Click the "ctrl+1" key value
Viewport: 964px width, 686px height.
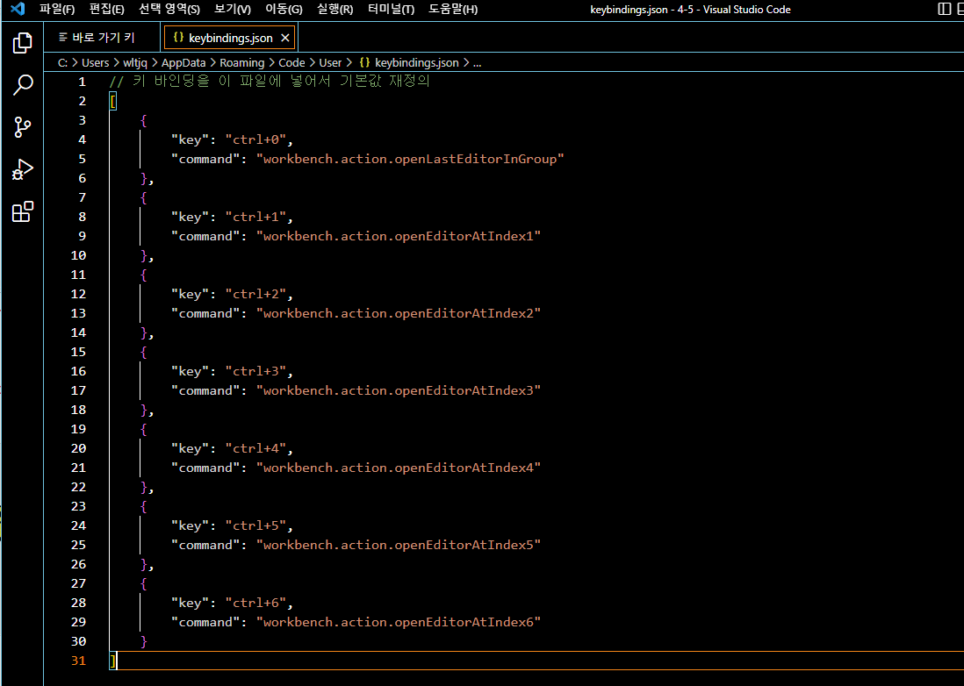pos(255,217)
